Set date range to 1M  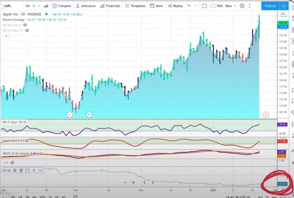(x=20, y=197)
